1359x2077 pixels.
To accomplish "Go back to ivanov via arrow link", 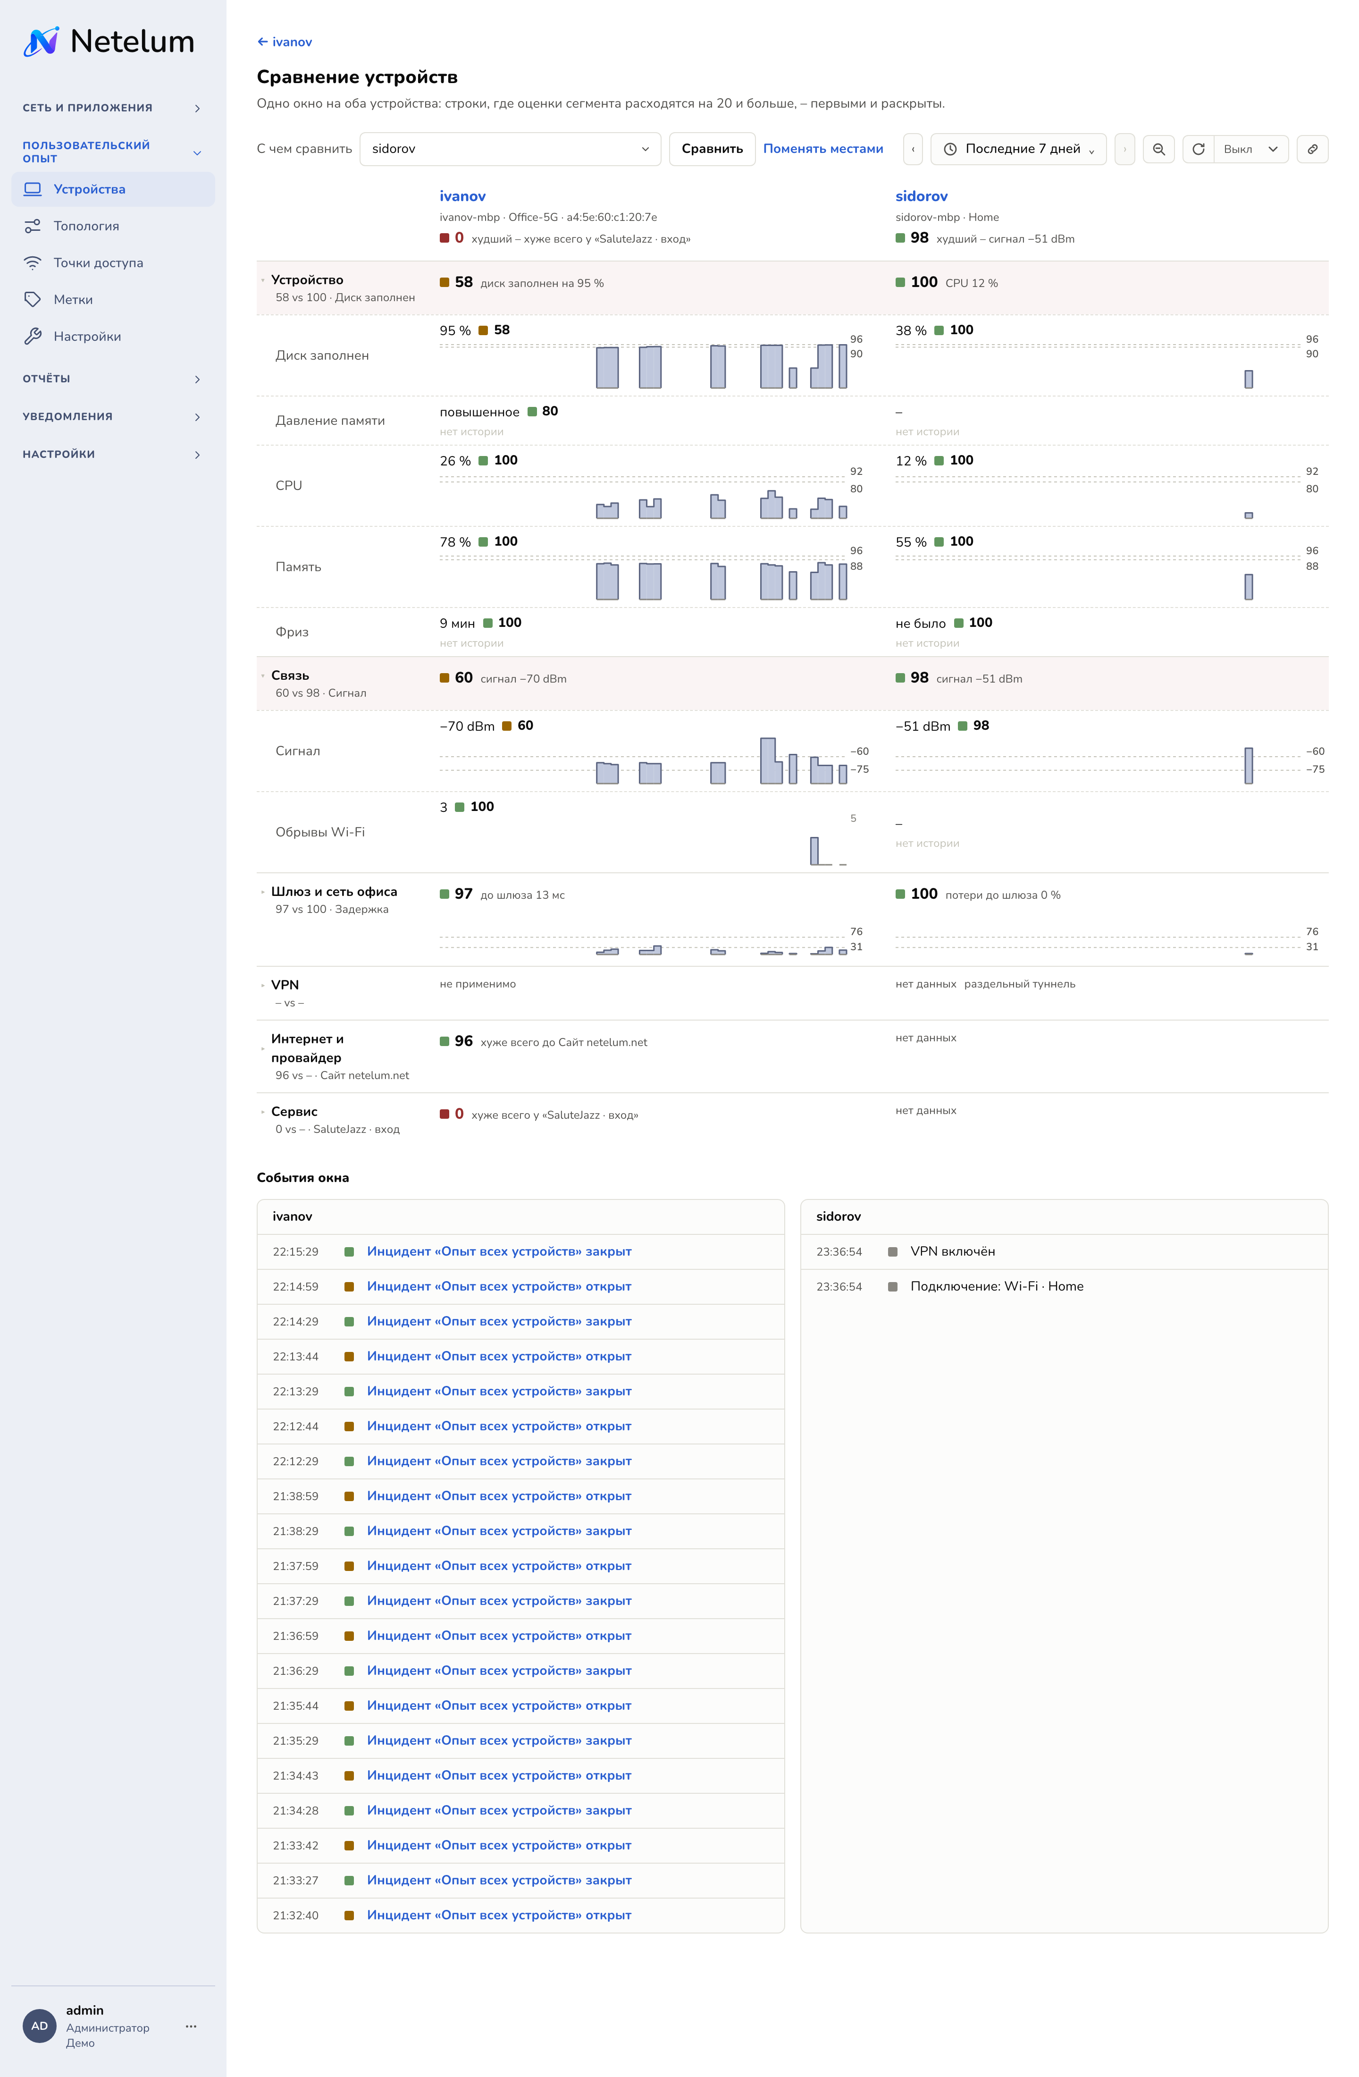I will click(x=285, y=42).
